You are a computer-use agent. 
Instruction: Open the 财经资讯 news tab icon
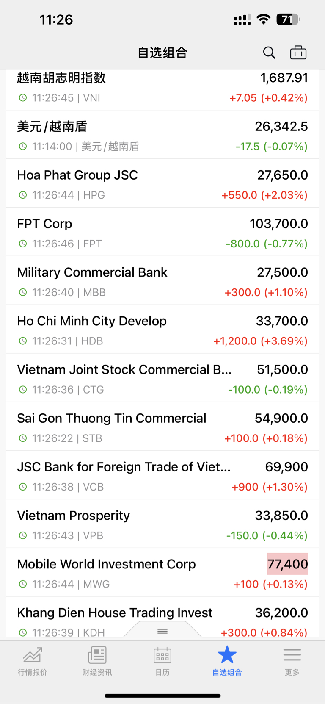97,654
